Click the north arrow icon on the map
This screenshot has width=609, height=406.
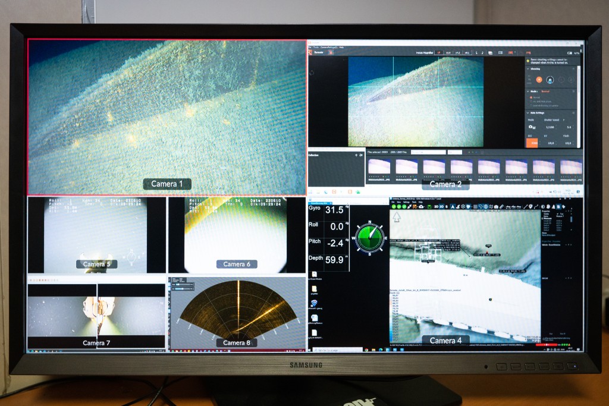click(x=397, y=218)
